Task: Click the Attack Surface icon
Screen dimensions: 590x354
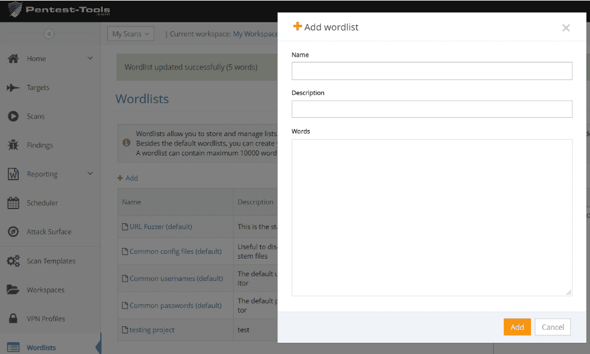Action: tap(13, 231)
